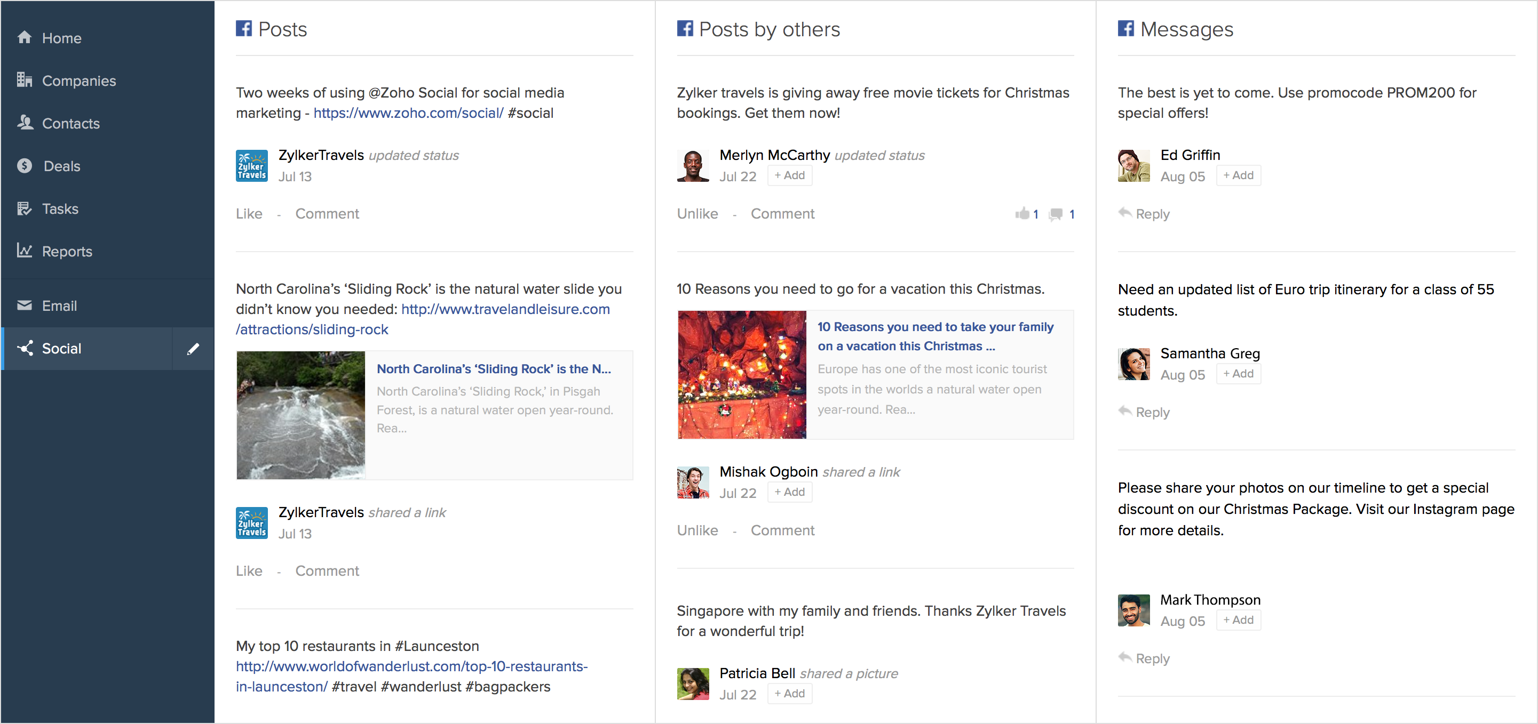Add Patricia Bell using + Add

pyautogui.click(x=789, y=694)
